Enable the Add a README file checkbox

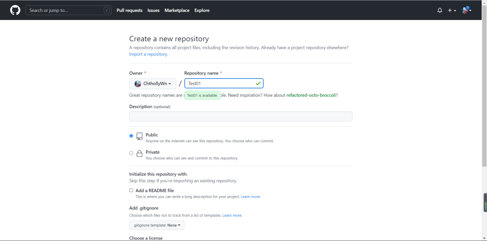coord(131,190)
